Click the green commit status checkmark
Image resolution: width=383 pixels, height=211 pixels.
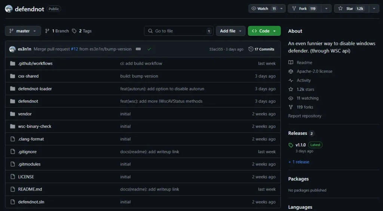coord(149,49)
